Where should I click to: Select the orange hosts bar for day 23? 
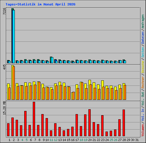pos(104,93)
